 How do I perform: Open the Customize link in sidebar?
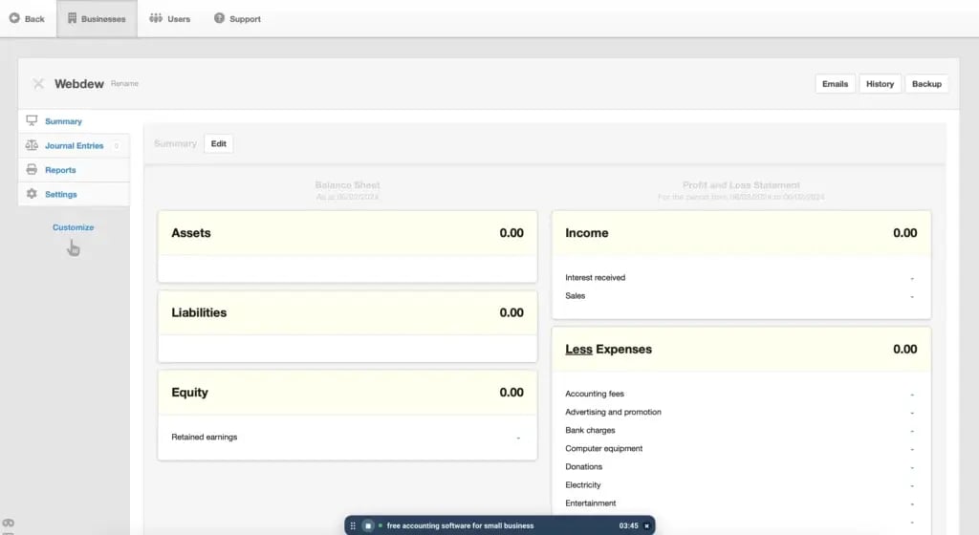tap(73, 227)
